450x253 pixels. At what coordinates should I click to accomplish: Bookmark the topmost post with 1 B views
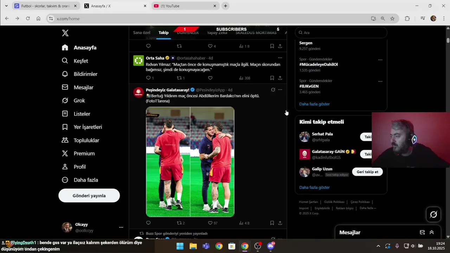272,46
